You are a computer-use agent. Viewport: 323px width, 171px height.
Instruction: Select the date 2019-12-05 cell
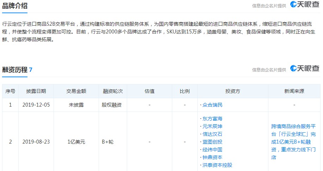pos(36,105)
